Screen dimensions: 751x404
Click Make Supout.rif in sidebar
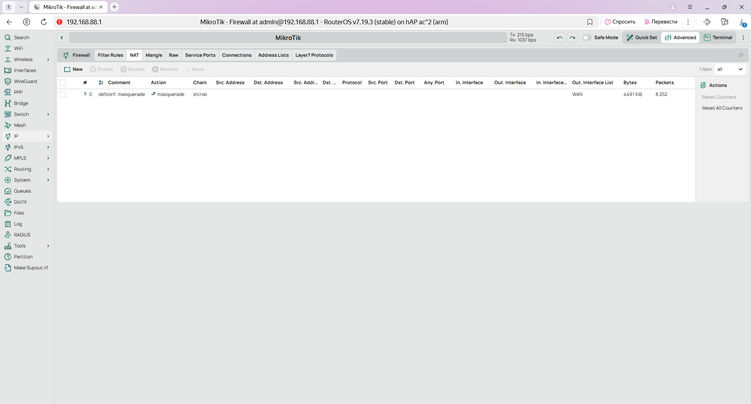click(x=31, y=268)
